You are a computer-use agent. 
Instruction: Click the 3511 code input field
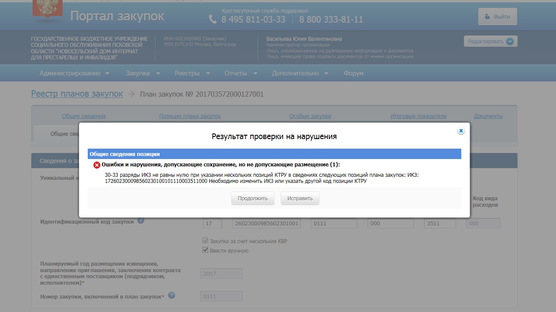[440, 224]
